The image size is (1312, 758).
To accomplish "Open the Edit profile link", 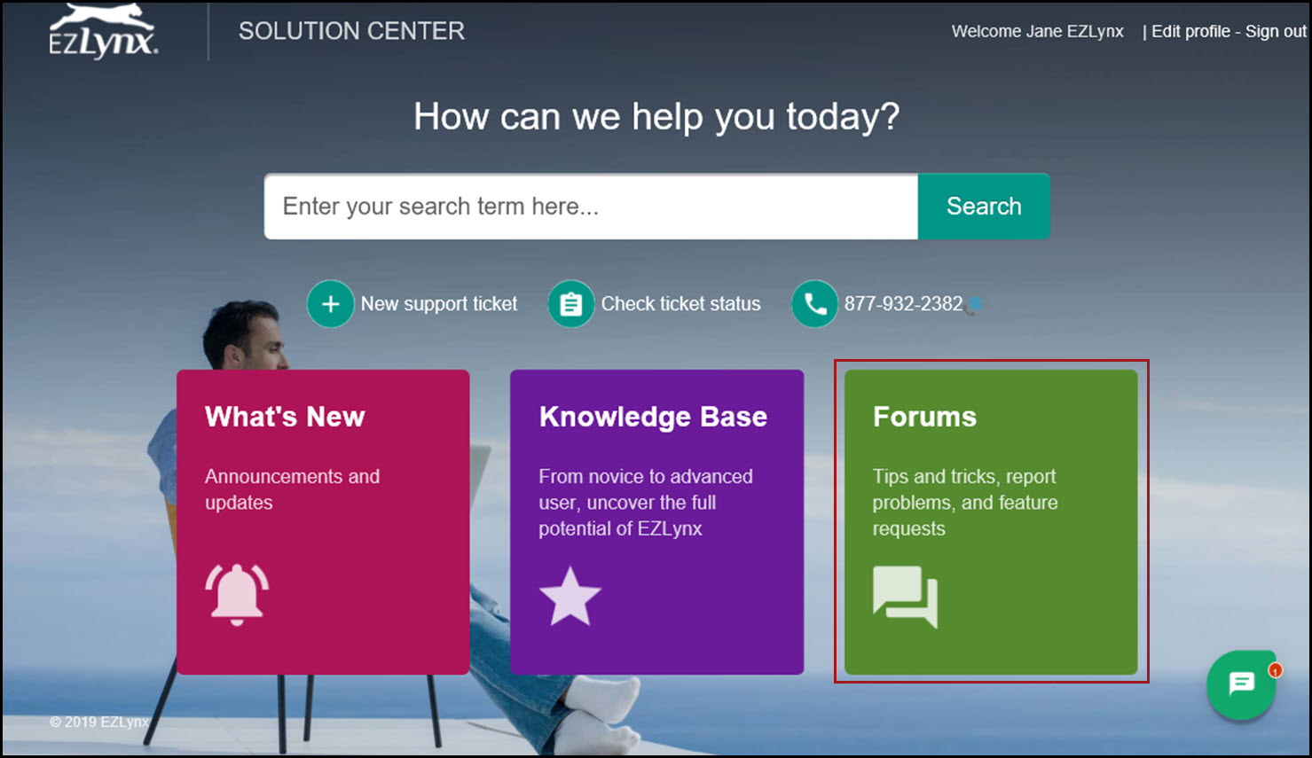I will coord(1190,32).
